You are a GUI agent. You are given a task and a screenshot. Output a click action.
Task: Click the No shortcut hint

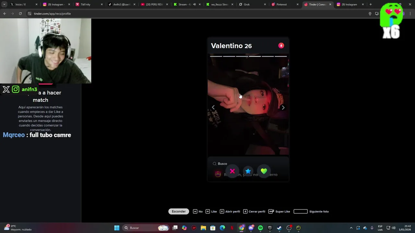(x=198, y=211)
